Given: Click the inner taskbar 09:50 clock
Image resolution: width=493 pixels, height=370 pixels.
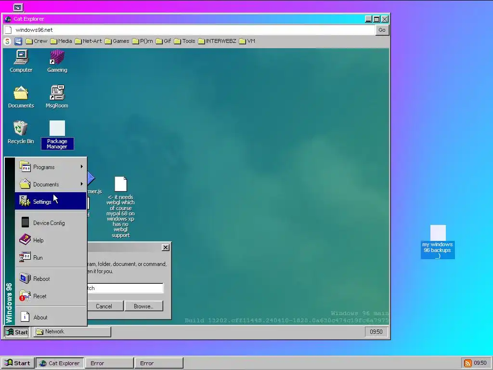Looking at the screenshot, I should pos(376,332).
